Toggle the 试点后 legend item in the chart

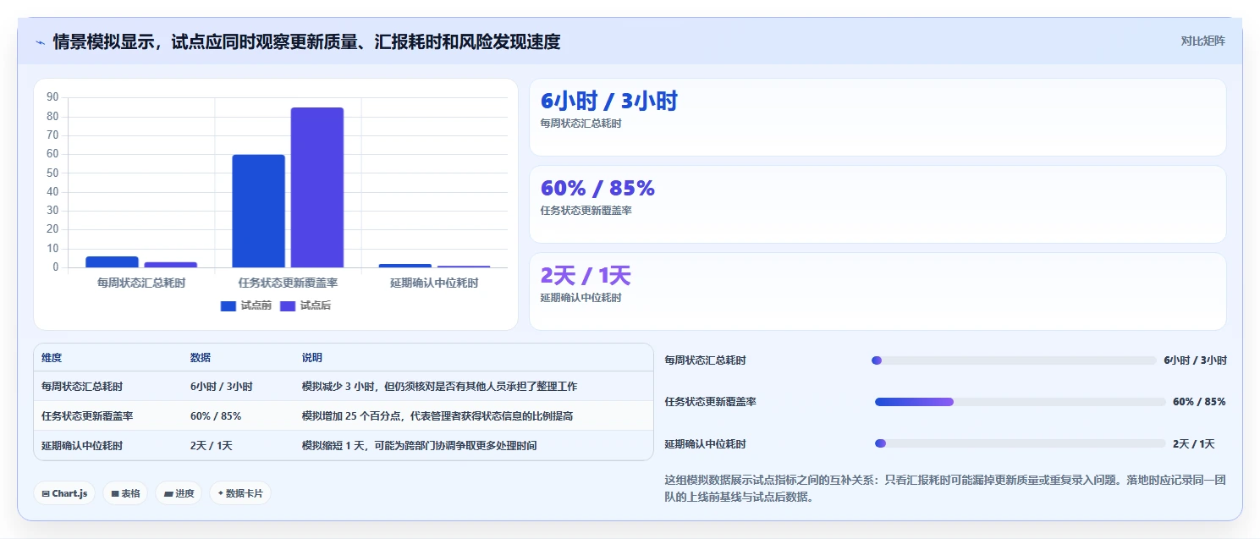click(x=305, y=305)
